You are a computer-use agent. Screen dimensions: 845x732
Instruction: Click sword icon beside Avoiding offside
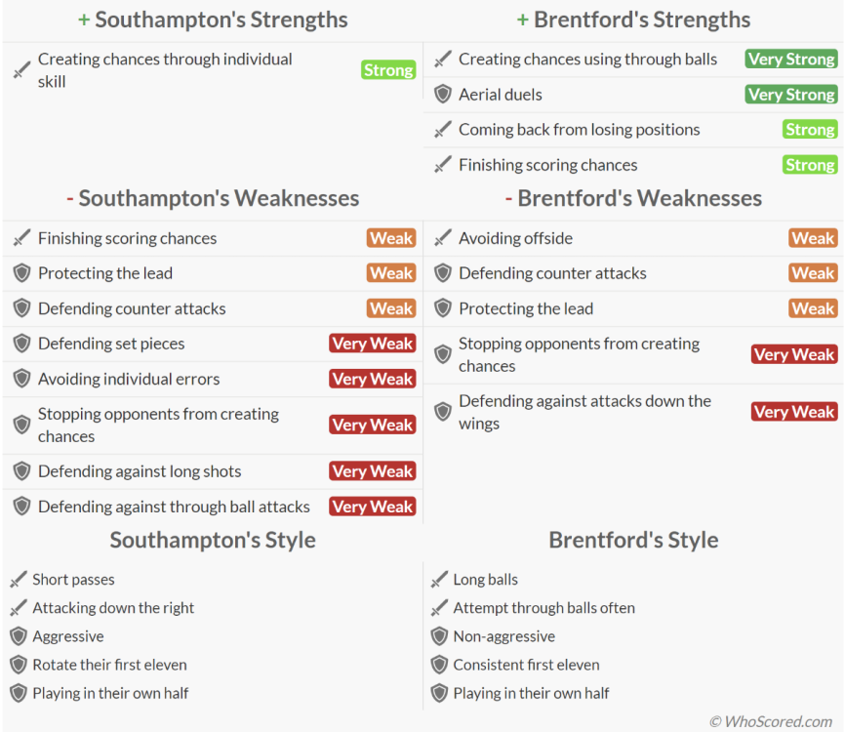442,238
